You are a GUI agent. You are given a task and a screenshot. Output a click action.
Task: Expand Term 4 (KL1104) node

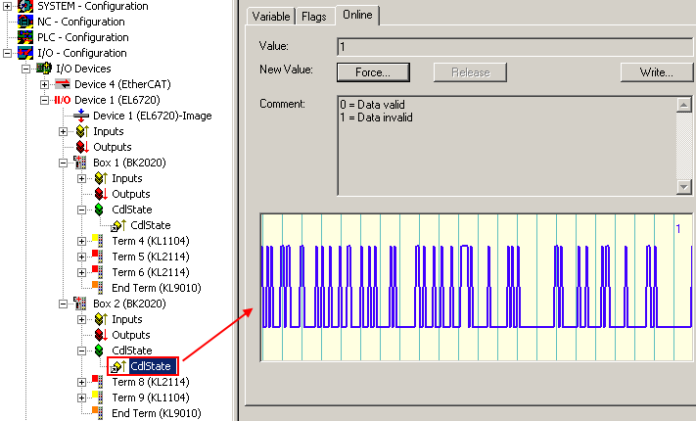(81, 241)
